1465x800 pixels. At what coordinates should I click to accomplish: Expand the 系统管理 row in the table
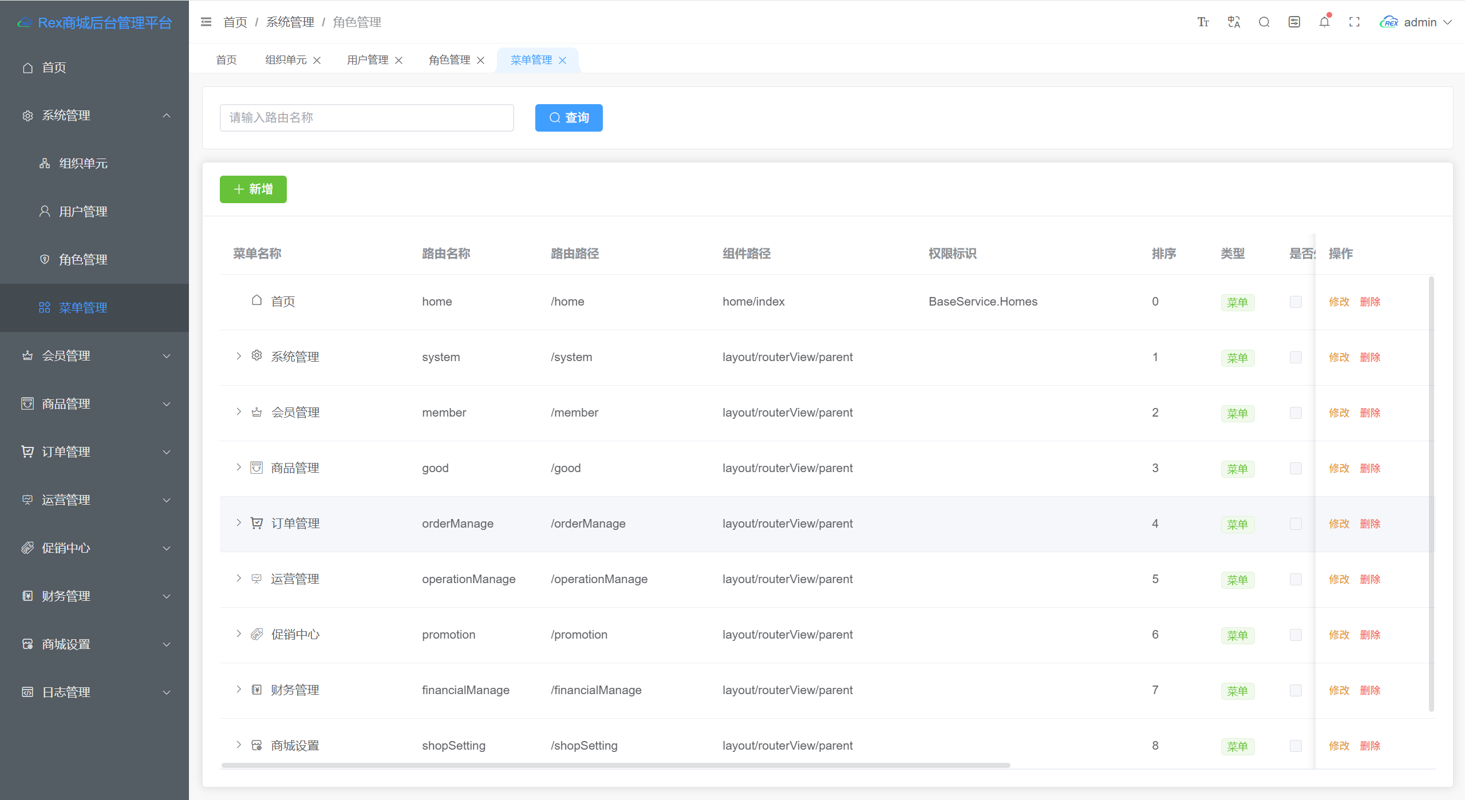[239, 356]
